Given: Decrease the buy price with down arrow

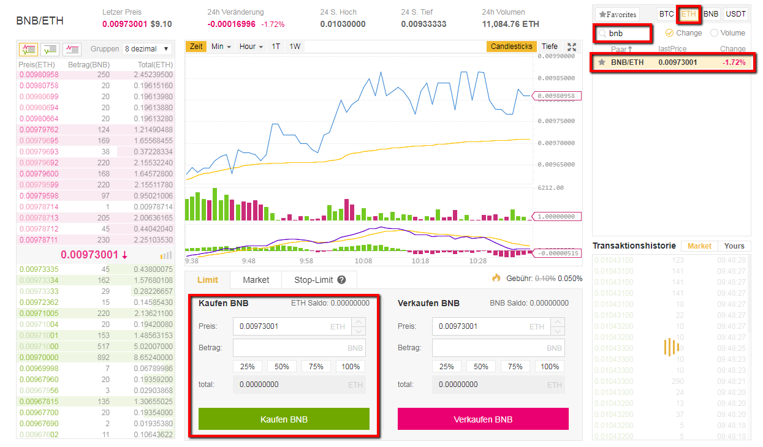Looking at the screenshot, I should (360, 331).
